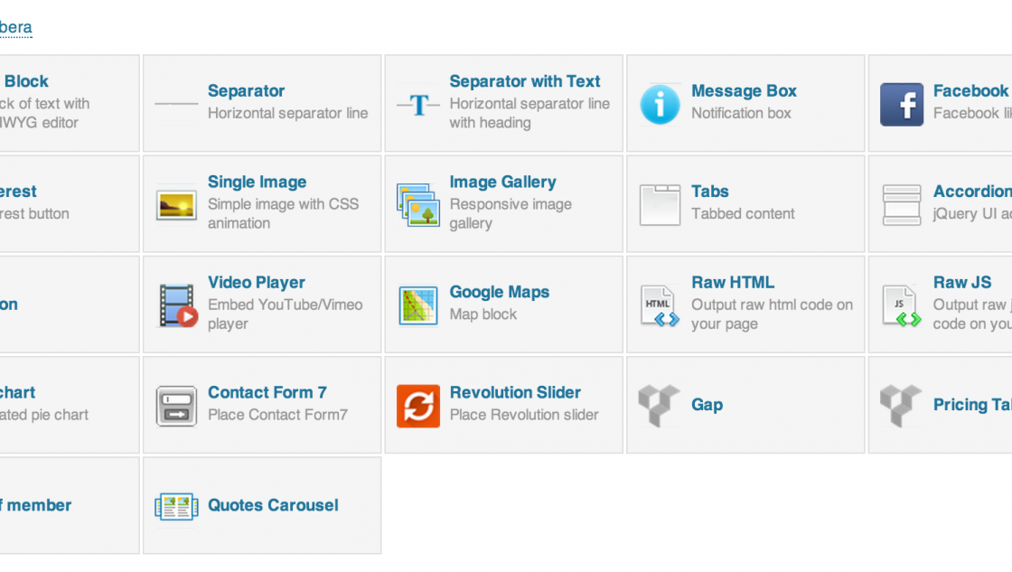Add the Pie chart element
1012x572 pixels.
(18, 393)
